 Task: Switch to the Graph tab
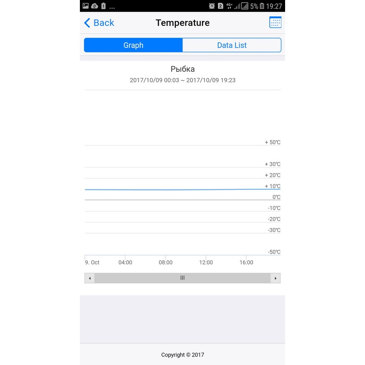[x=133, y=45]
